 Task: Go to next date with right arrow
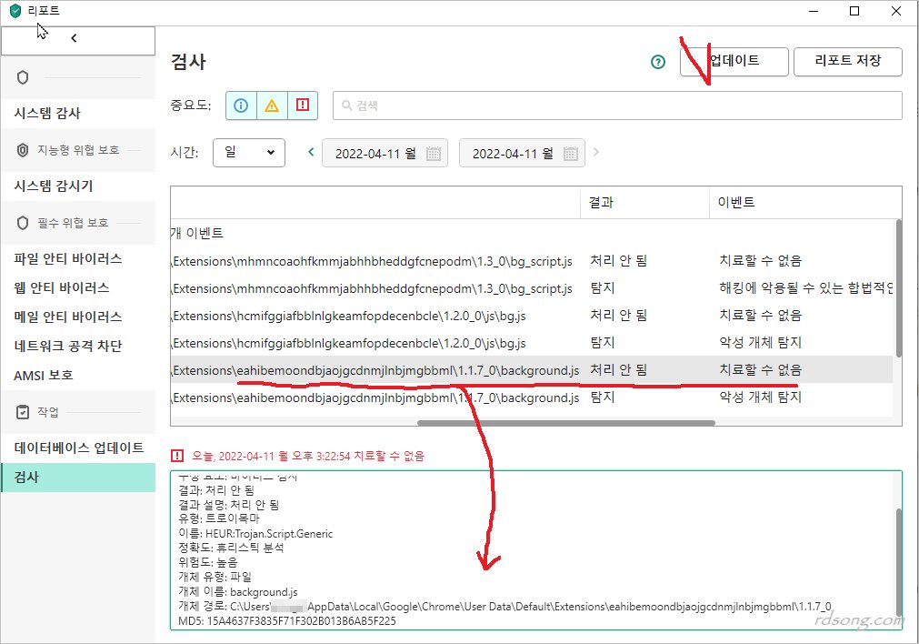click(596, 152)
